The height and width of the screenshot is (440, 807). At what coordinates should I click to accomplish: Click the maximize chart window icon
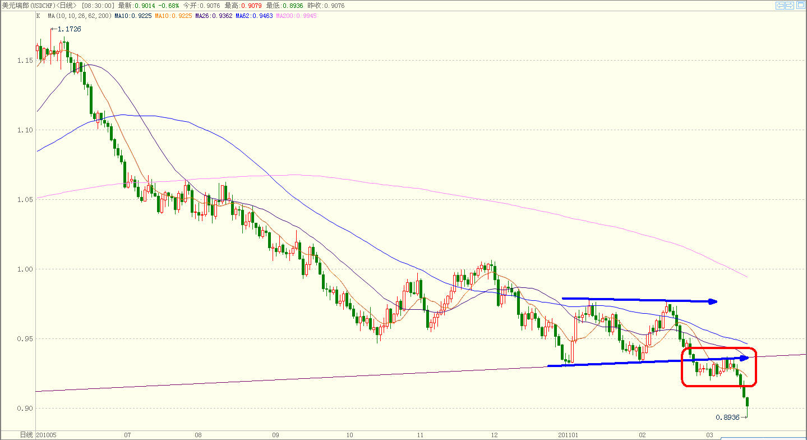pos(800,6)
